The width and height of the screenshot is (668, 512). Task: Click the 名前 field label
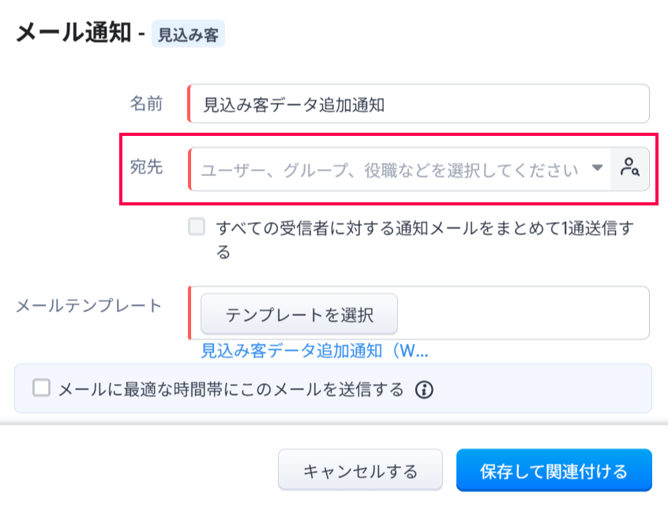click(x=146, y=104)
